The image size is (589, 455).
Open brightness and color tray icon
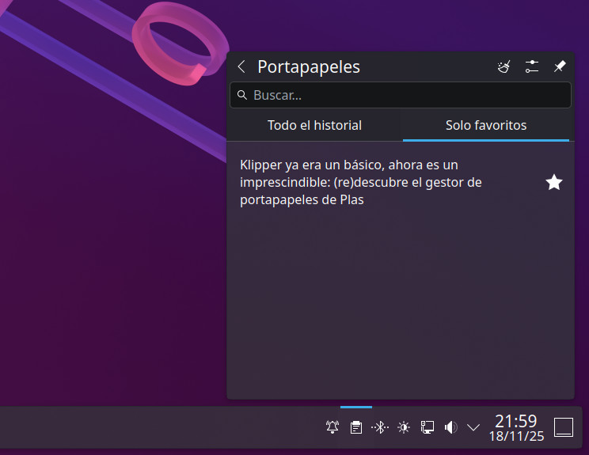point(404,427)
